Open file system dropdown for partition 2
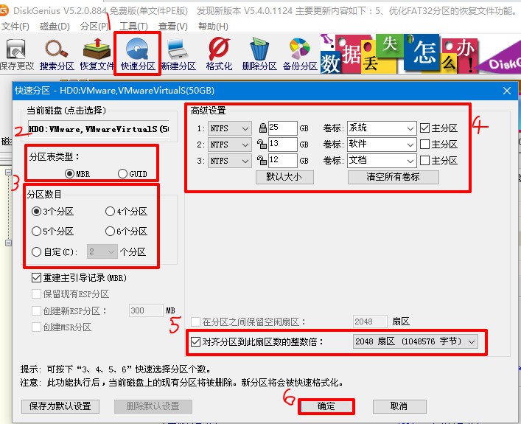521x424 pixels. (x=229, y=145)
